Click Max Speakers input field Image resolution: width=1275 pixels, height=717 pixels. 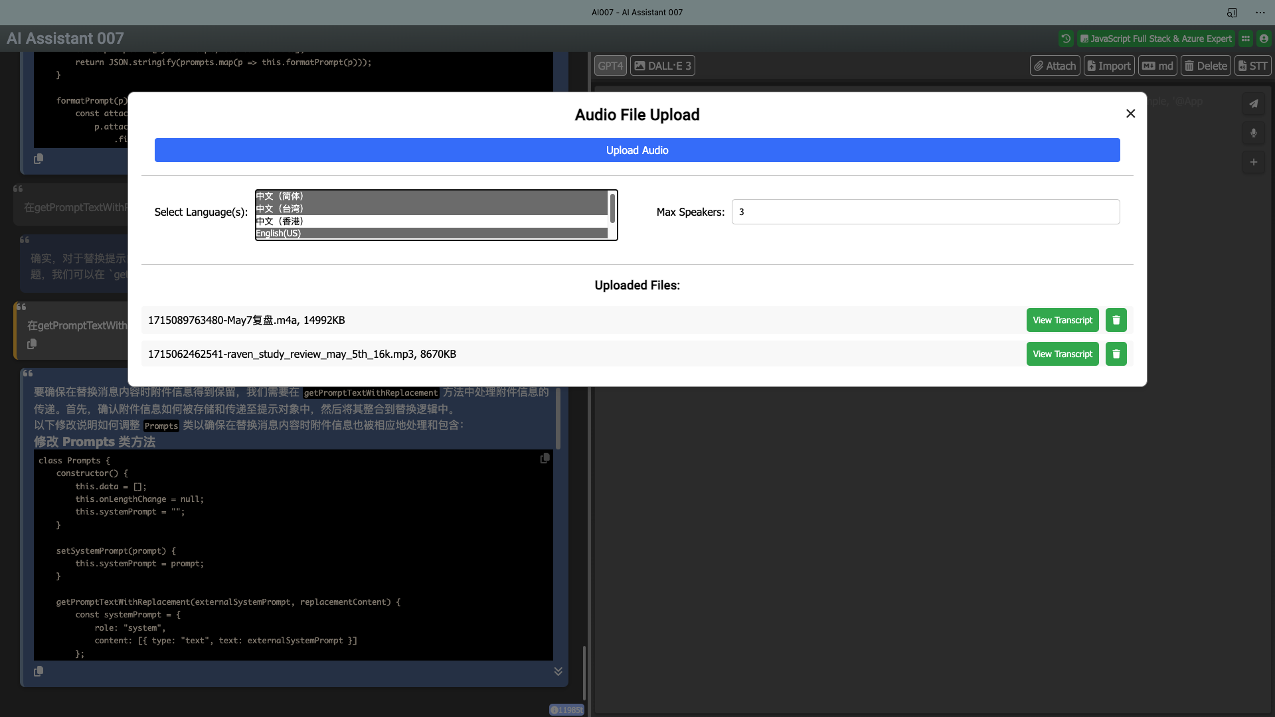pyautogui.click(x=926, y=212)
